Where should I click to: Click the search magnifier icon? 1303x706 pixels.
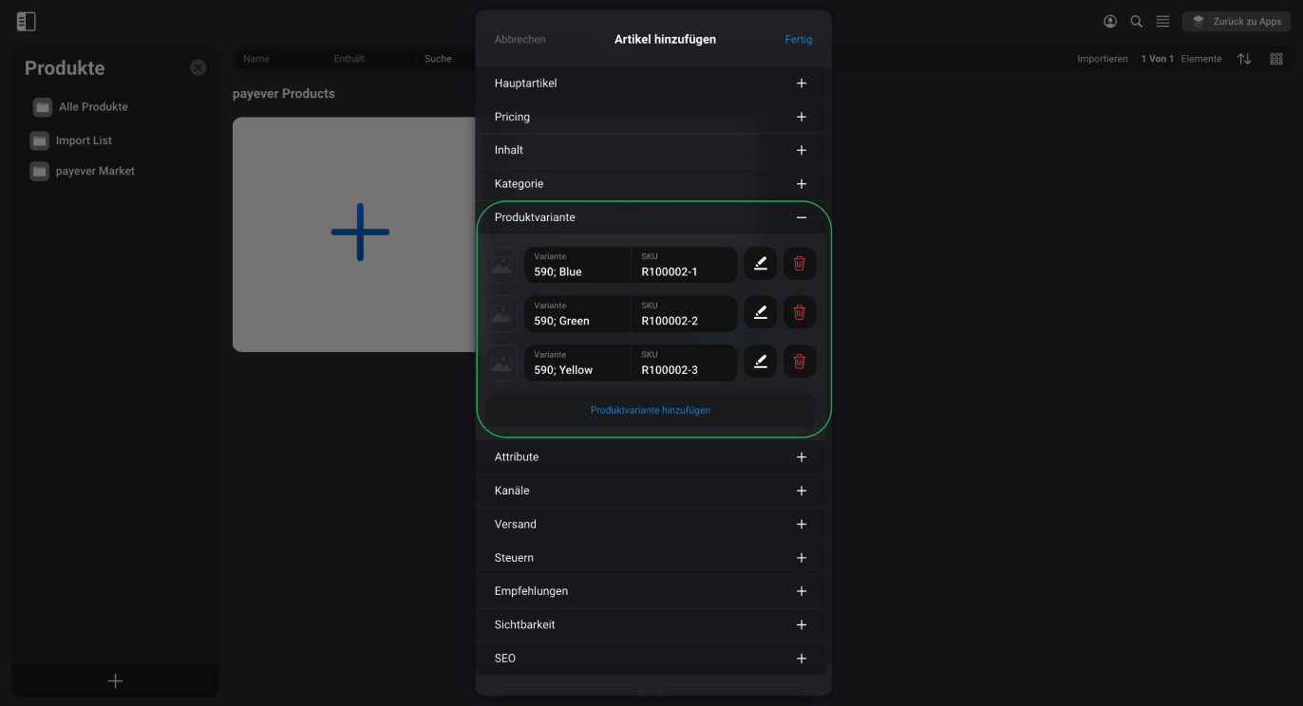(x=1136, y=21)
